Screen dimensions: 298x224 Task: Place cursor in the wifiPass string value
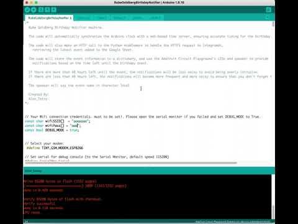pos(75,126)
